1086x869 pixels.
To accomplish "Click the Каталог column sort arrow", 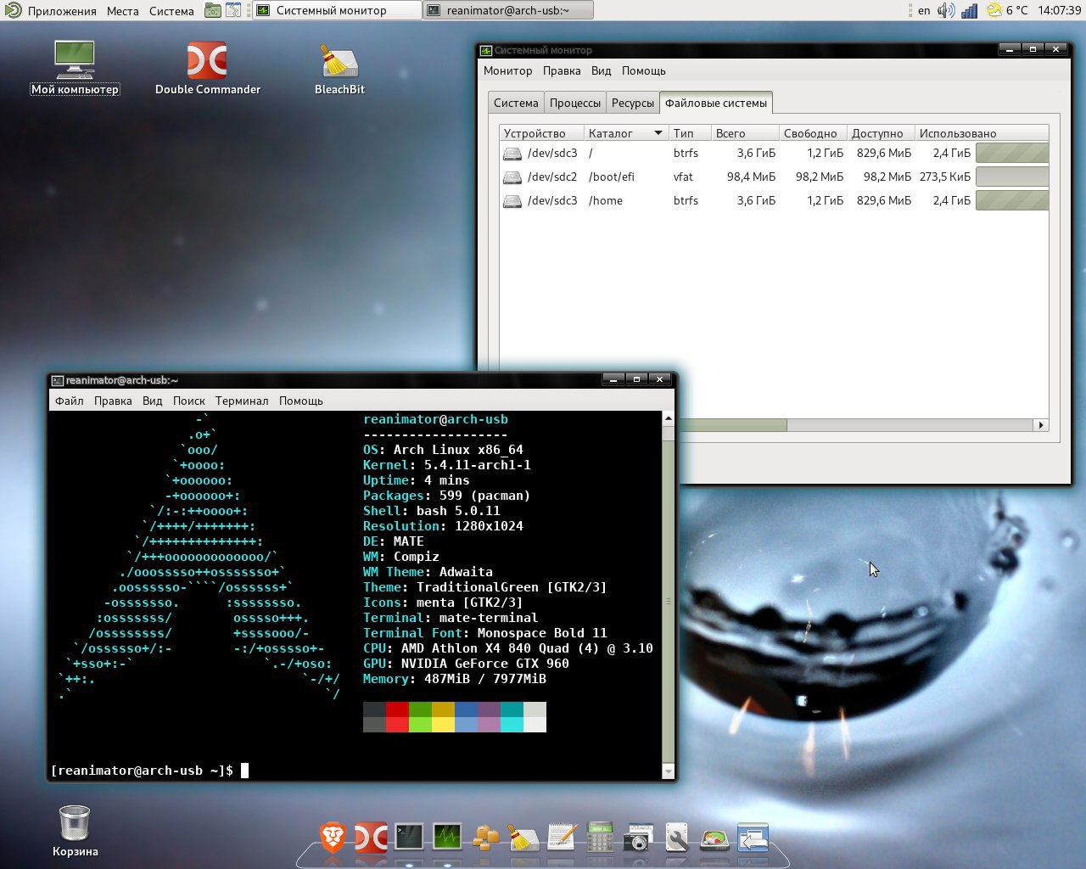I will coord(658,133).
